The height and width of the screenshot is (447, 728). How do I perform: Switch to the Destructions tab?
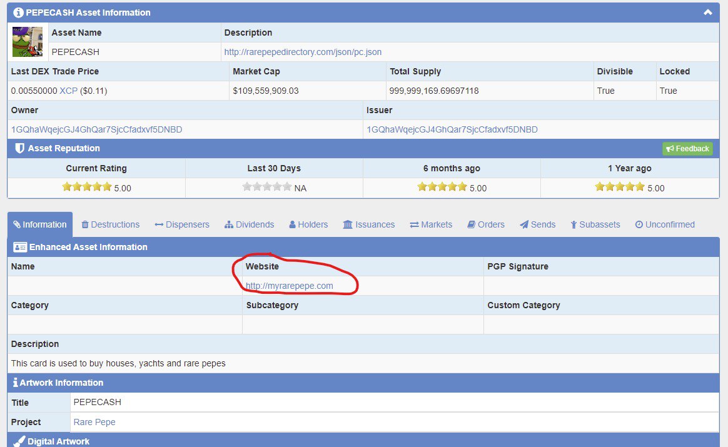coord(111,224)
